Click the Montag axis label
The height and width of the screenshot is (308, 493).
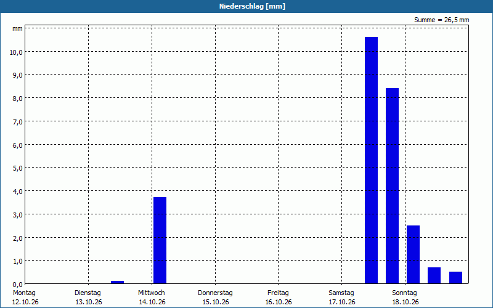click(24, 293)
